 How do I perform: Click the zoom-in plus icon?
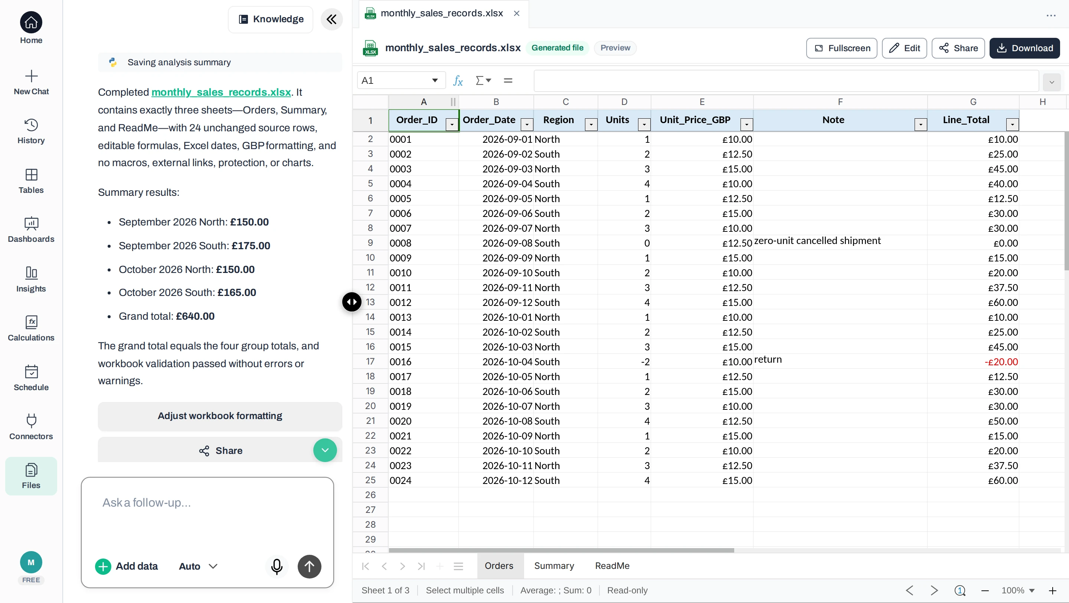coord(1052,590)
